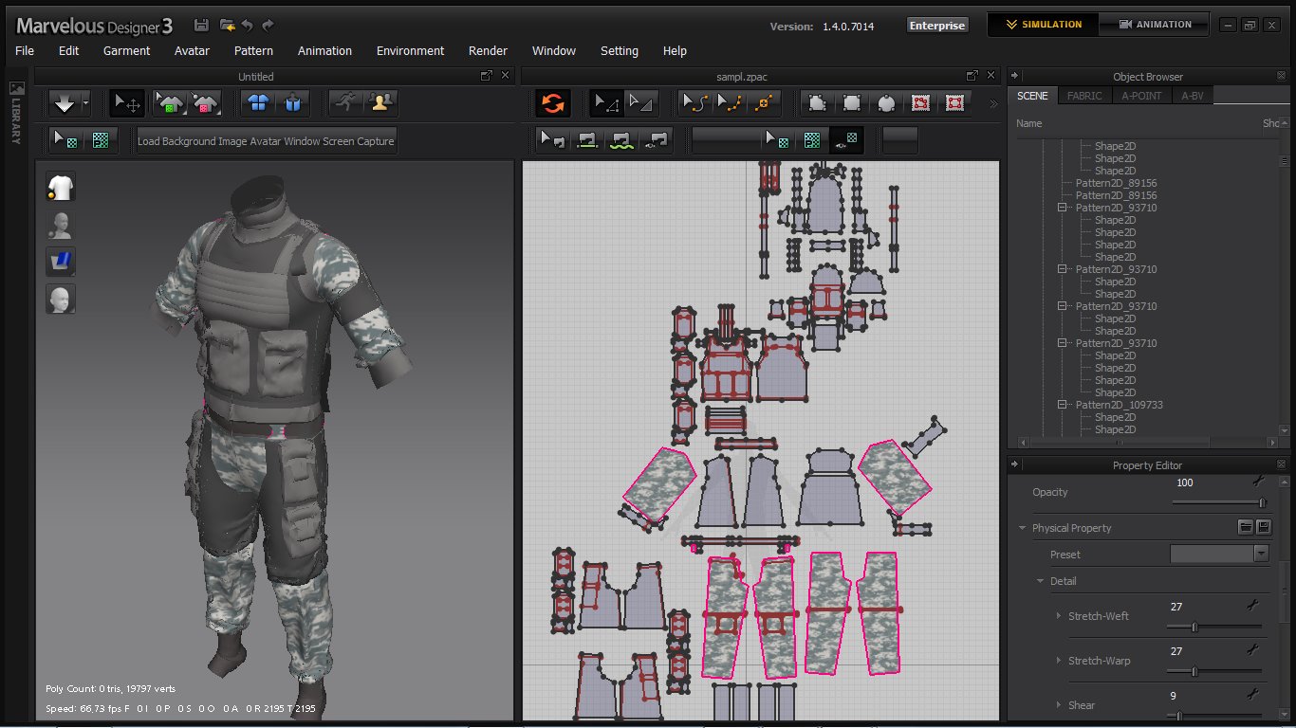Select the Add Point tool icon
1296x728 pixels.
(x=762, y=102)
